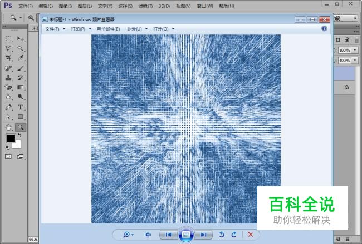Open fill 100% dropdown in Layers panel

click(x=355, y=61)
